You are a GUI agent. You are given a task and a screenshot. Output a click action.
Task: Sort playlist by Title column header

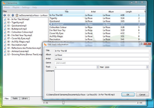[67, 12]
